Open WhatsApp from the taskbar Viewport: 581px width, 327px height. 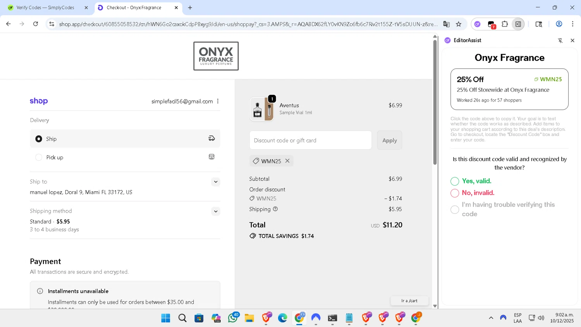click(233, 318)
